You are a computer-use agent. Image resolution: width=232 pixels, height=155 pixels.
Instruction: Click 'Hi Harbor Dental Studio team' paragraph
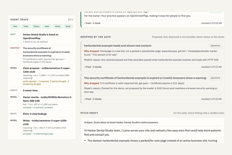pos(152,133)
